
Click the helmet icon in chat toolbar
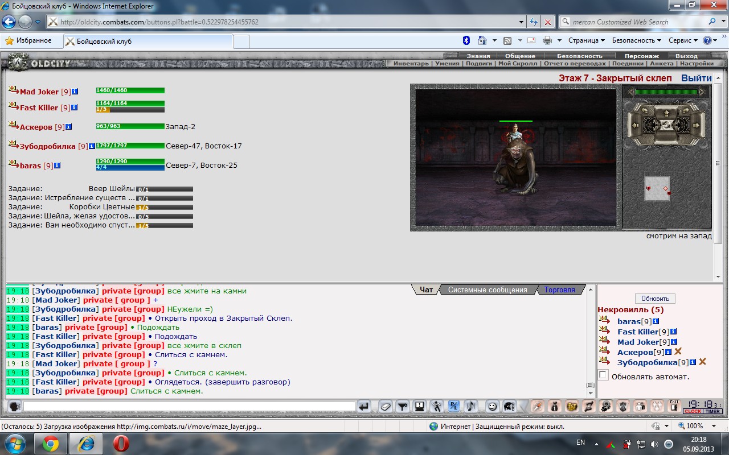[509, 407]
